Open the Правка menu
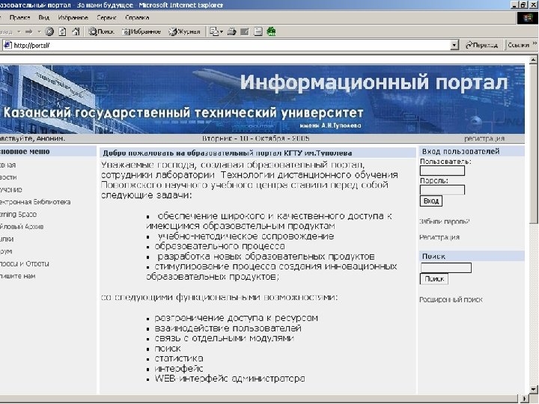The width and height of the screenshot is (539, 404). (19, 17)
